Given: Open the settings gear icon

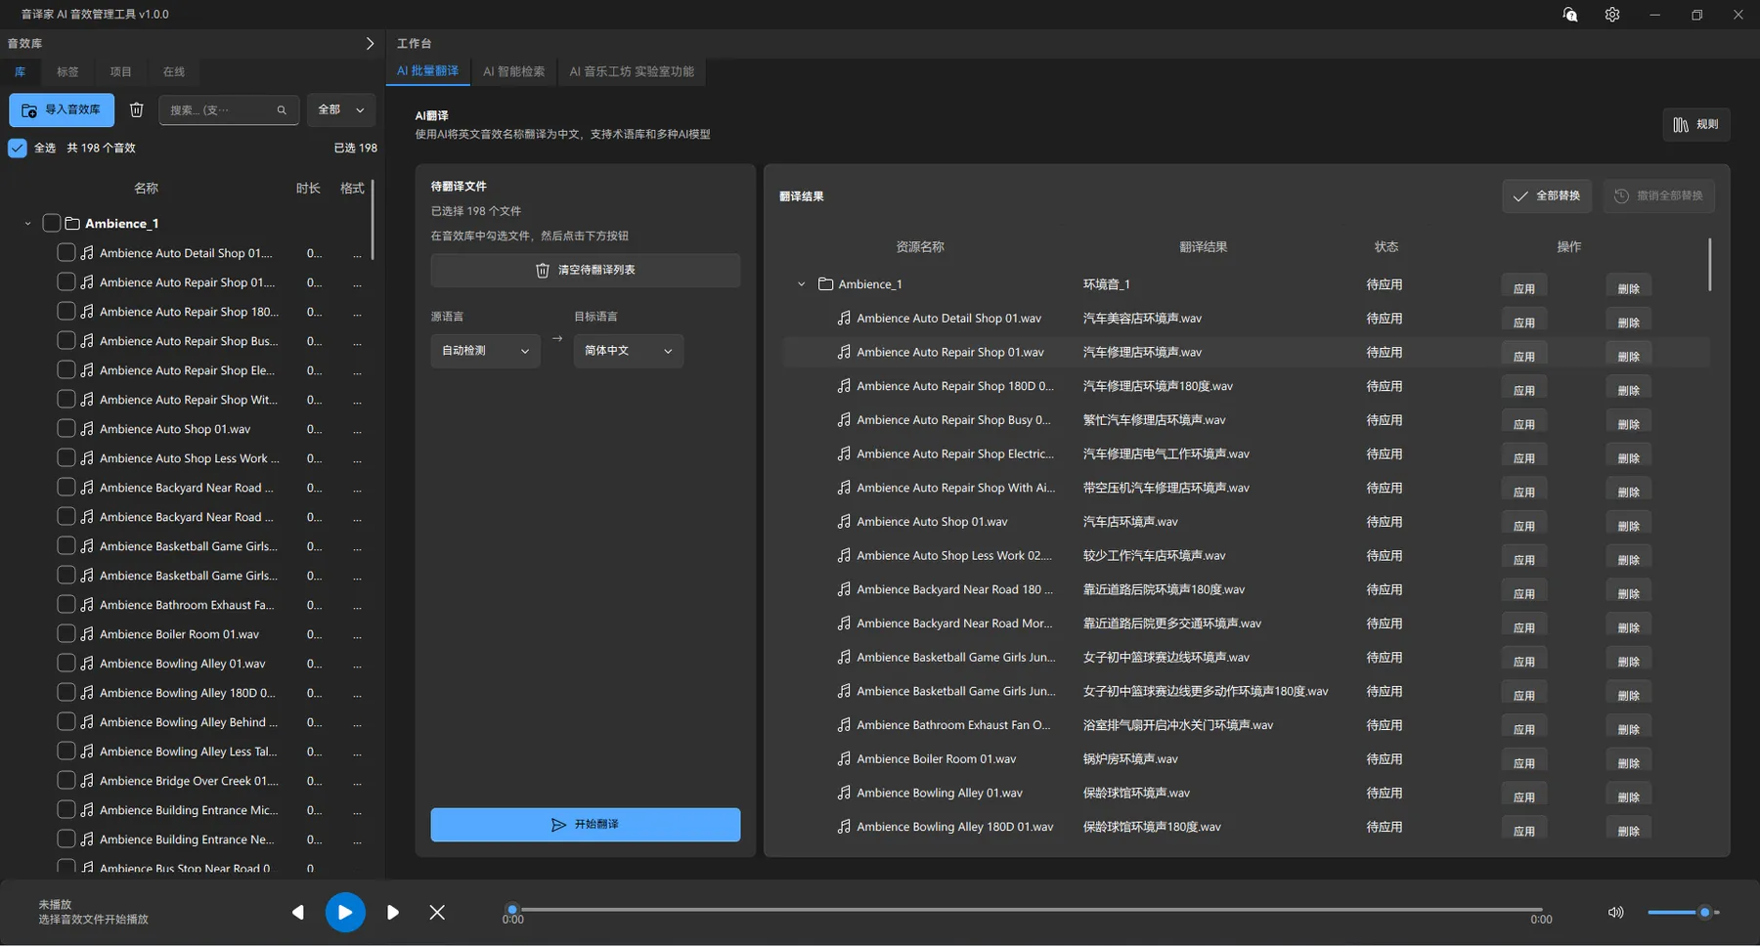Looking at the screenshot, I should click(1612, 15).
